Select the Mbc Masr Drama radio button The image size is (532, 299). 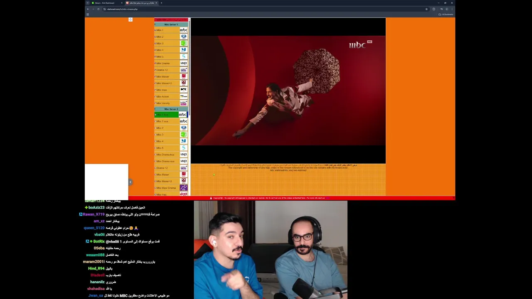[x=155, y=188]
